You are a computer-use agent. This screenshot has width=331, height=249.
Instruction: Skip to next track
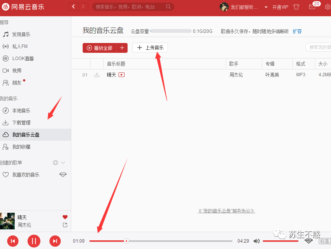coord(55,241)
